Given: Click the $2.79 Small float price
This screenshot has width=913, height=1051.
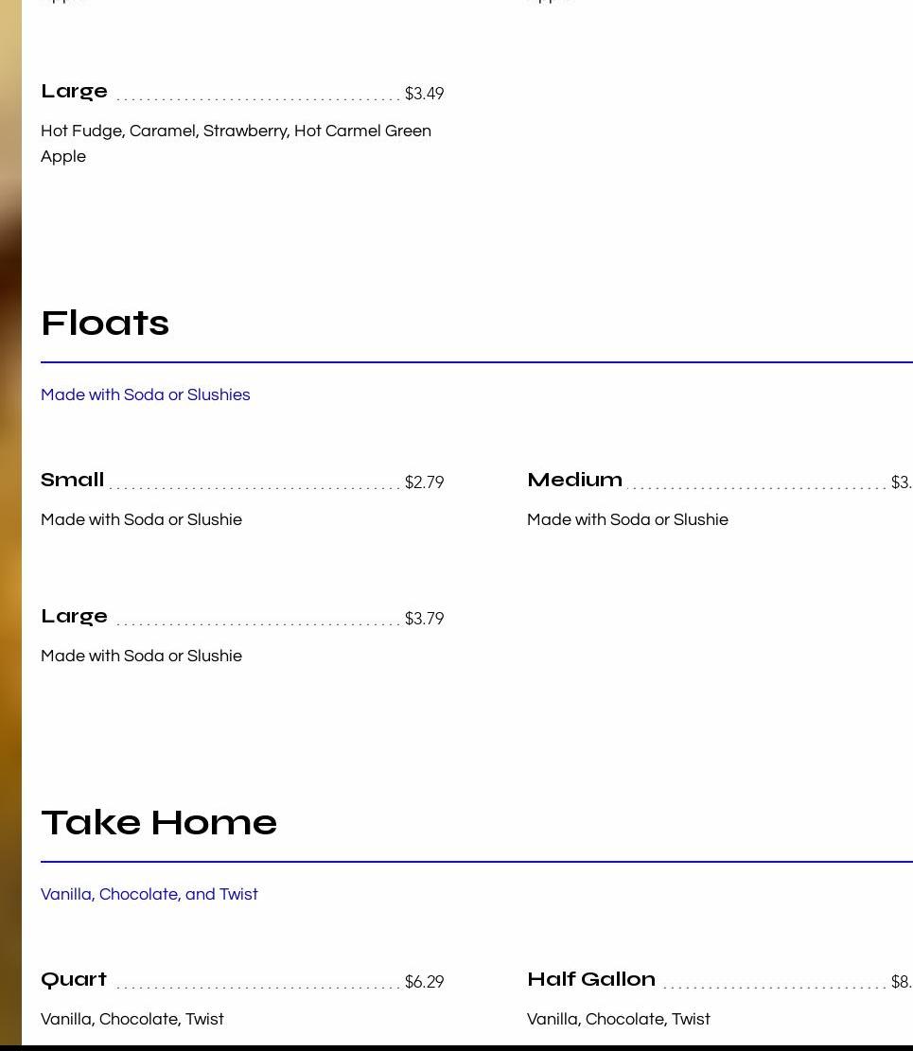Looking at the screenshot, I should 424,483.
